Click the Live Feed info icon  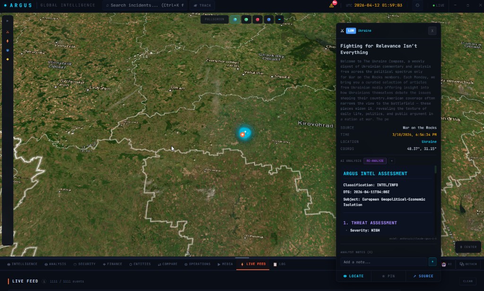coord(44,281)
